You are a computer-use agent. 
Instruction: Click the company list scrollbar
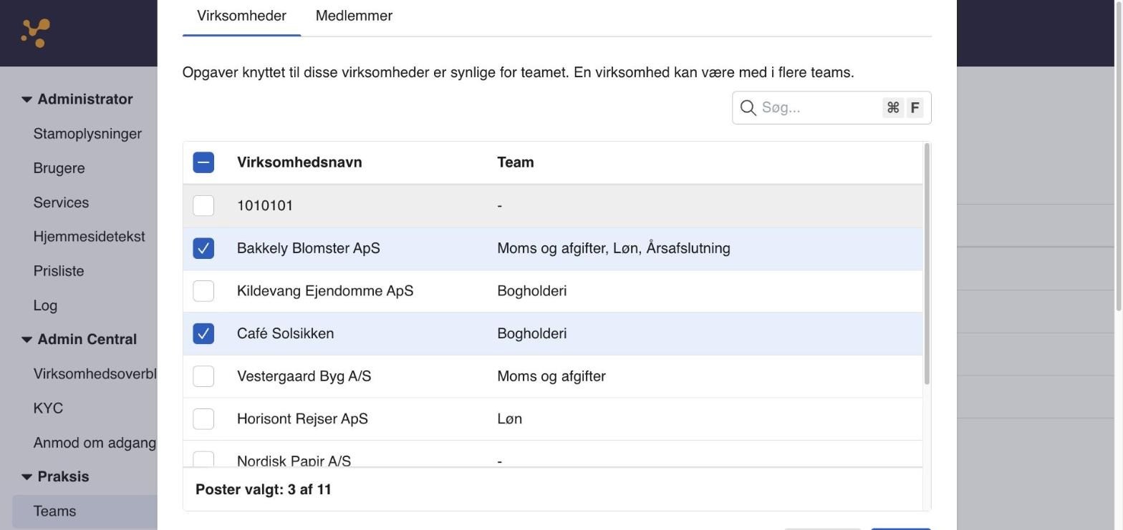click(927, 263)
